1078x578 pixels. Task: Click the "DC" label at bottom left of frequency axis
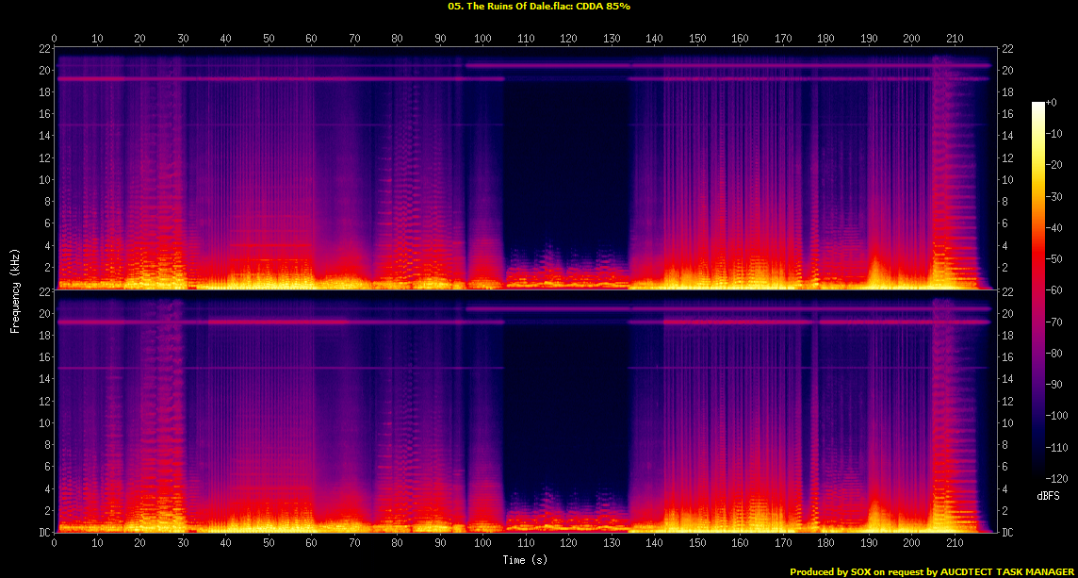43,533
